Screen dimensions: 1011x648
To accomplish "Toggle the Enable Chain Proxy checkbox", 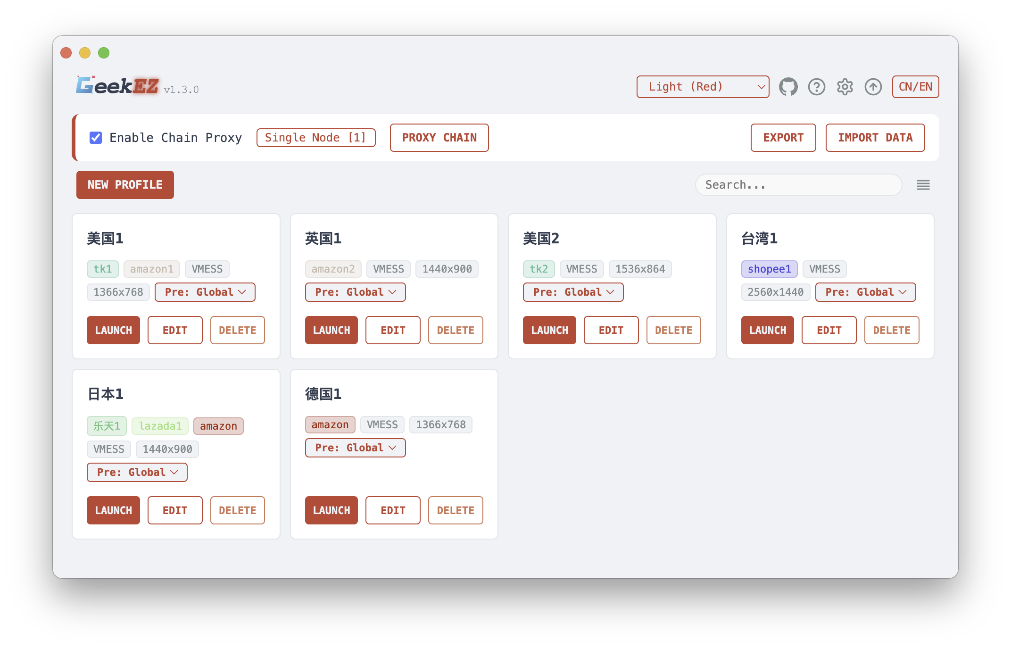I will [96, 138].
